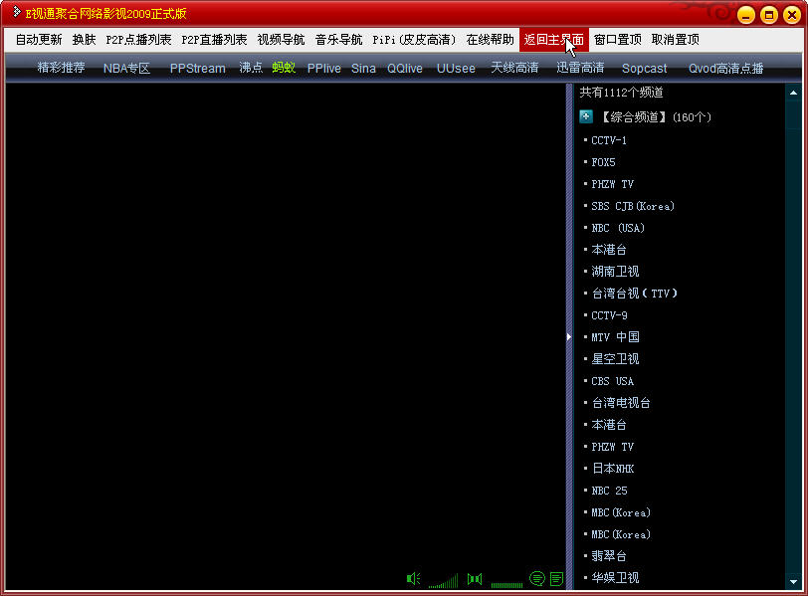Switch to Qvod高清点播 tab
808x596 pixels.
pyautogui.click(x=726, y=68)
